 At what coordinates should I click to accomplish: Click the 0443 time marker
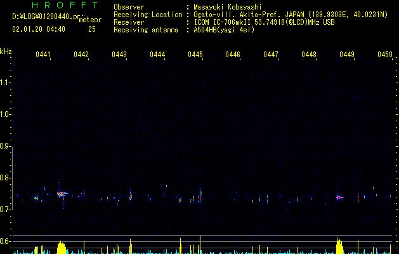click(x=119, y=55)
